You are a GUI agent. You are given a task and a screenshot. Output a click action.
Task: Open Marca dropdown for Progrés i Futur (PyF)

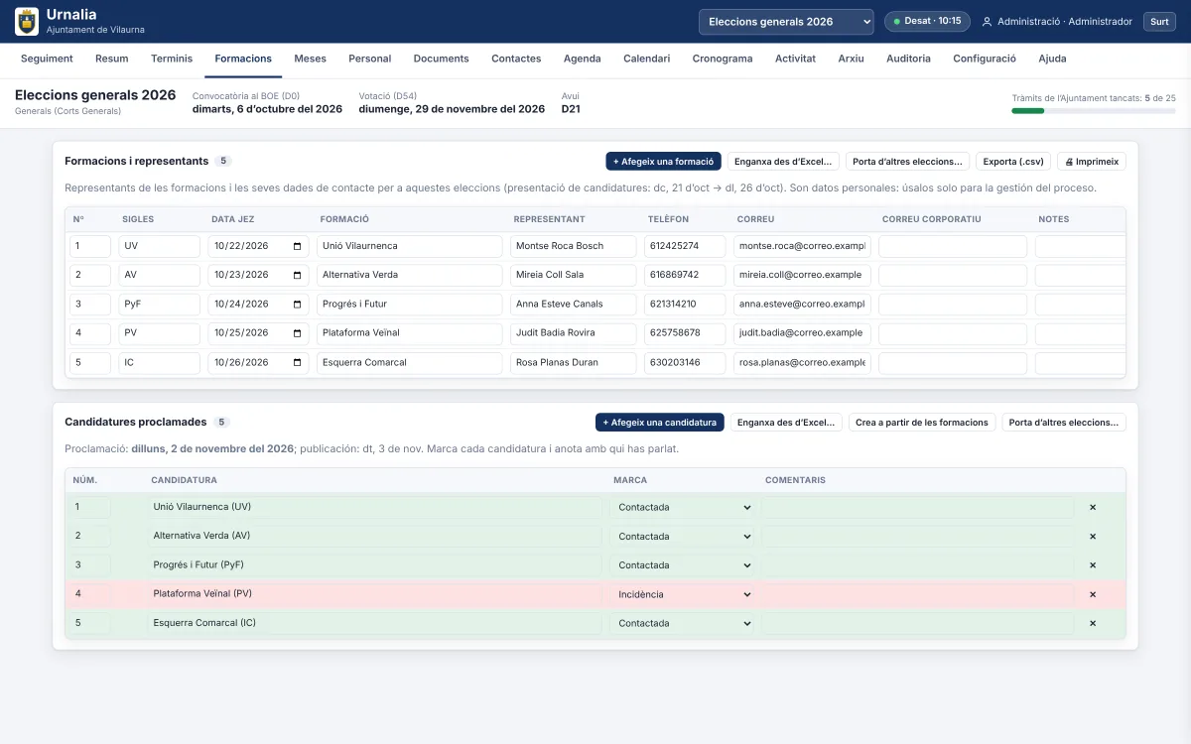click(685, 565)
